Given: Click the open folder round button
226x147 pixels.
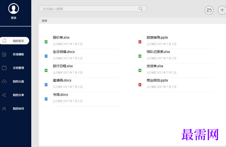Looking at the screenshot, I should pyautogui.click(x=209, y=10).
